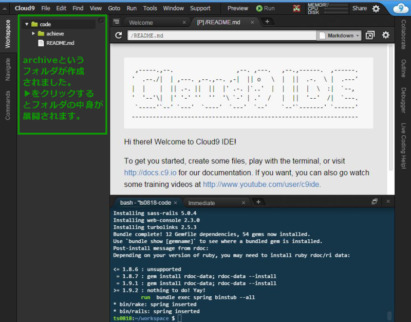The height and width of the screenshot is (322, 411).
Task: Collapse the menu bar with the up arrow
Action: click(x=5, y=8)
